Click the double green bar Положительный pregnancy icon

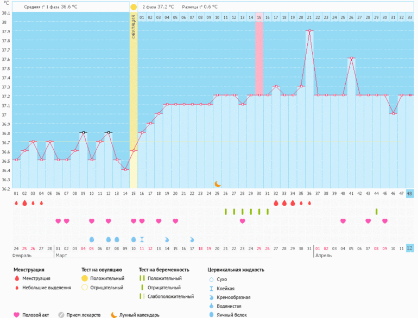[142, 278]
